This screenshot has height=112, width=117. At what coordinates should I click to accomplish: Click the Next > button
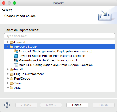[x=51, y=105]
